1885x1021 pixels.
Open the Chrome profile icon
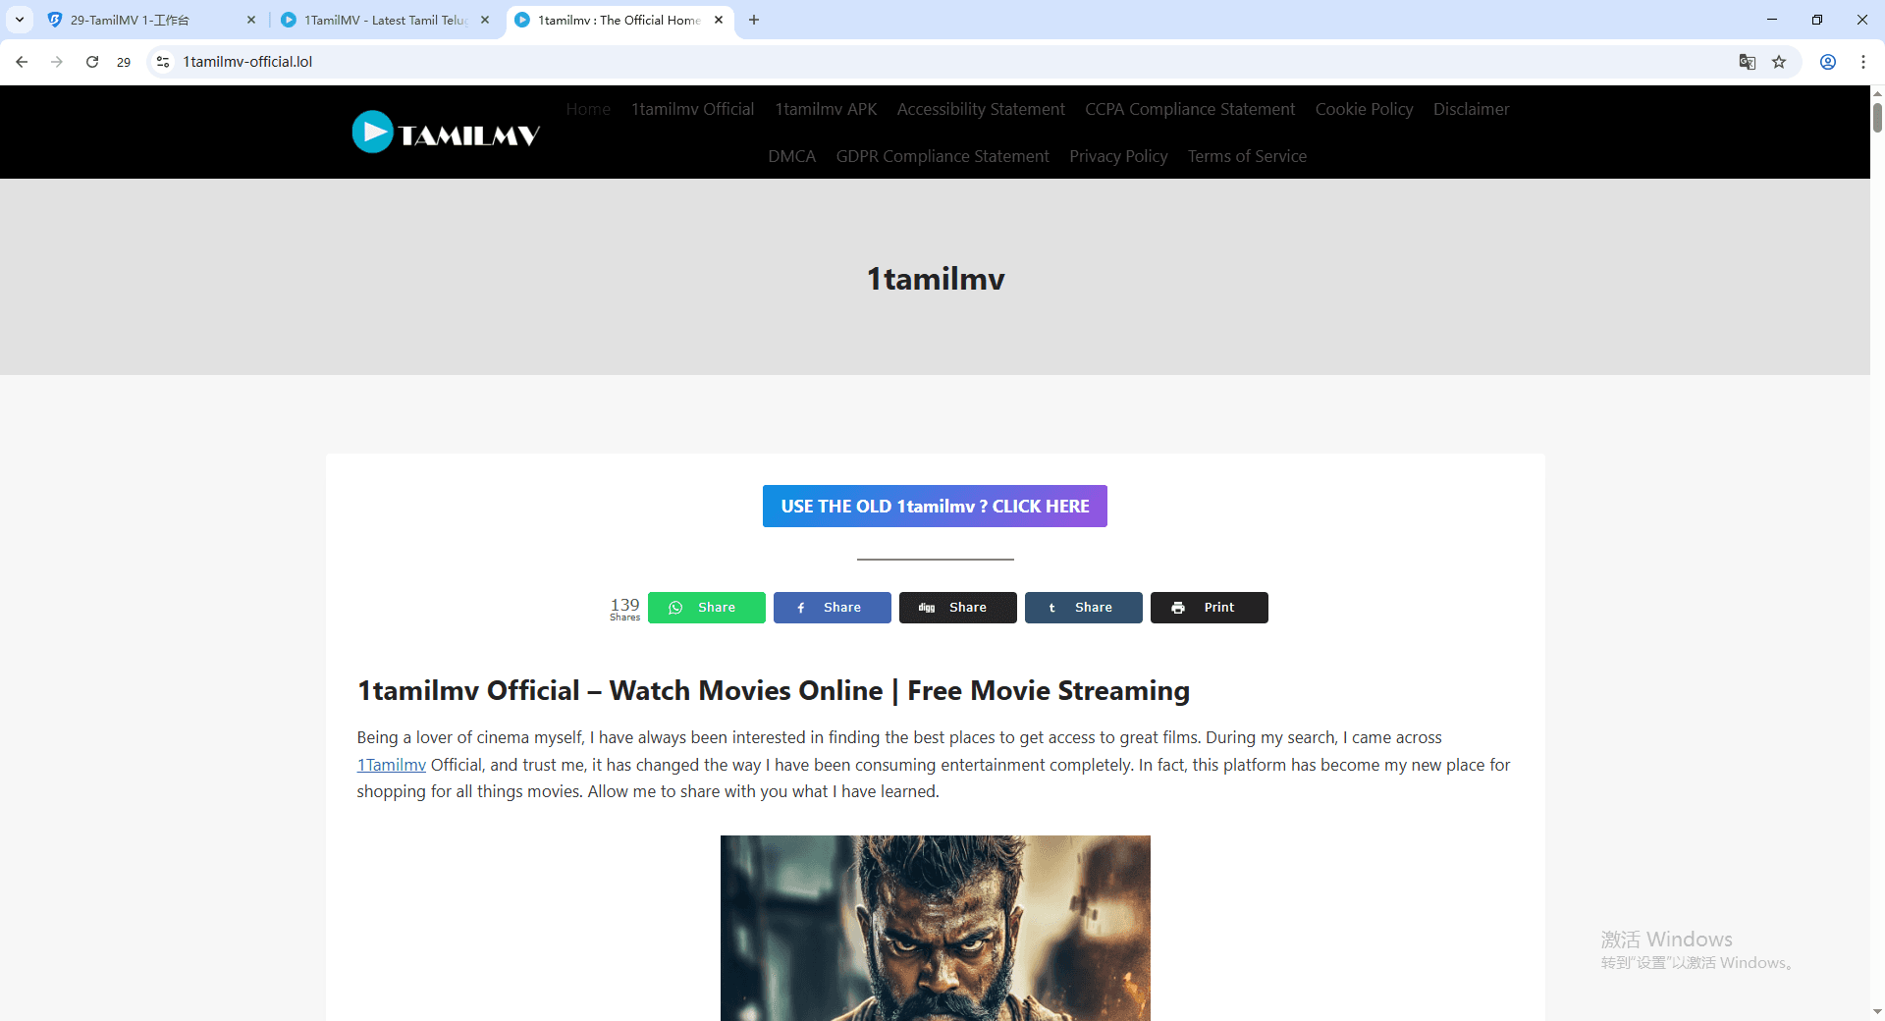click(x=1828, y=61)
